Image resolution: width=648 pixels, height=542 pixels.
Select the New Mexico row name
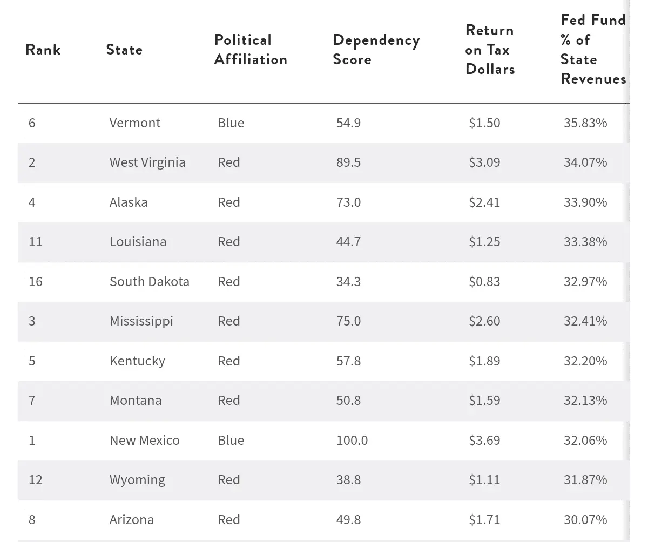click(145, 441)
